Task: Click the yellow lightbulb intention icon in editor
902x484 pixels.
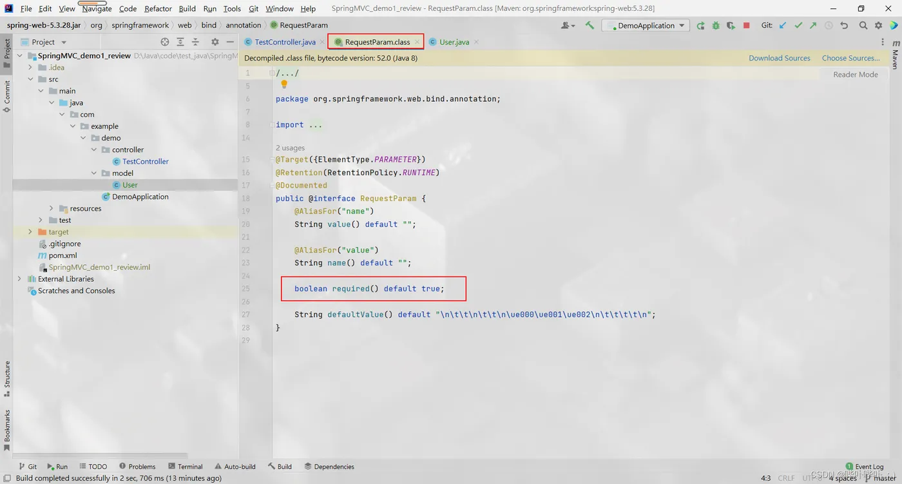Action: click(x=284, y=84)
